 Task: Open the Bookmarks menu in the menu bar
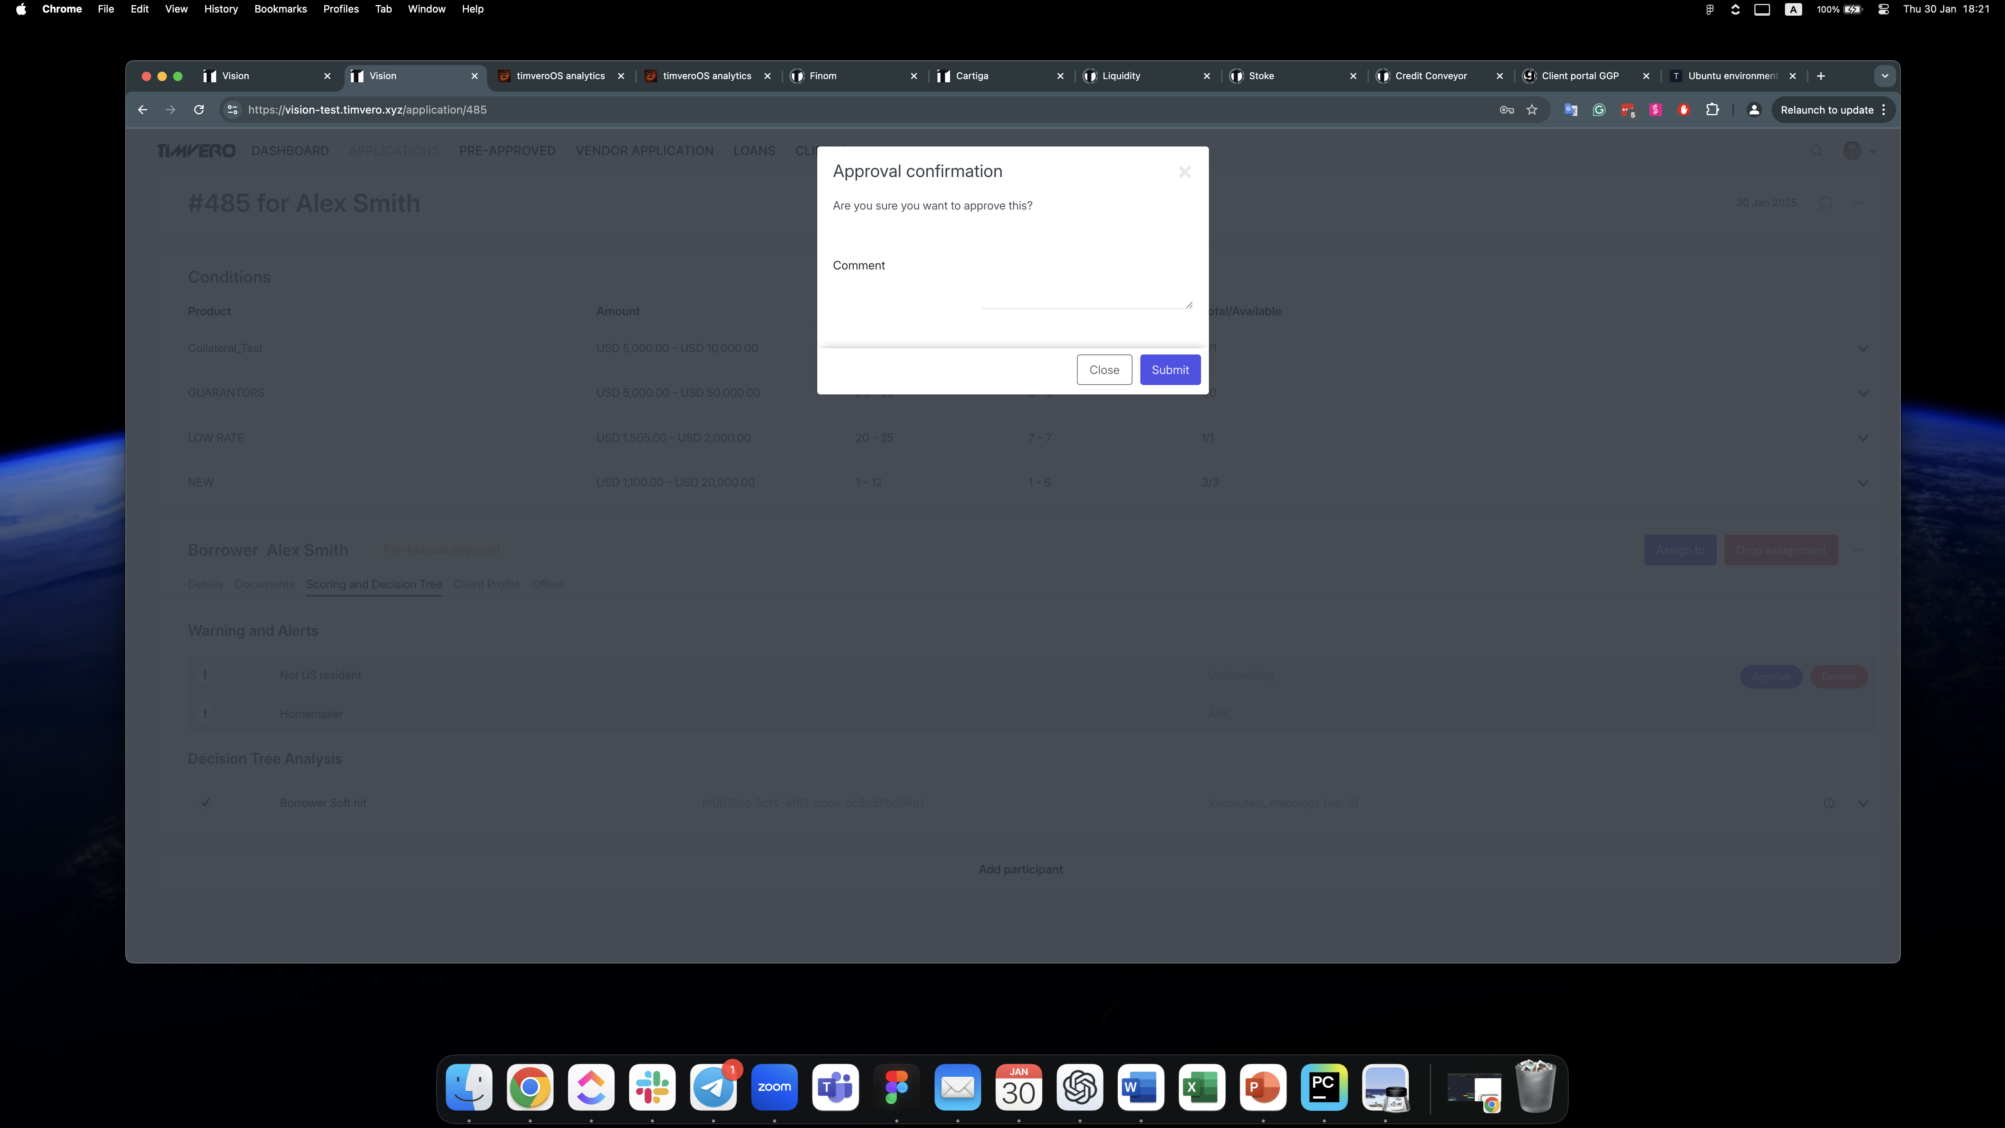click(280, 9)
